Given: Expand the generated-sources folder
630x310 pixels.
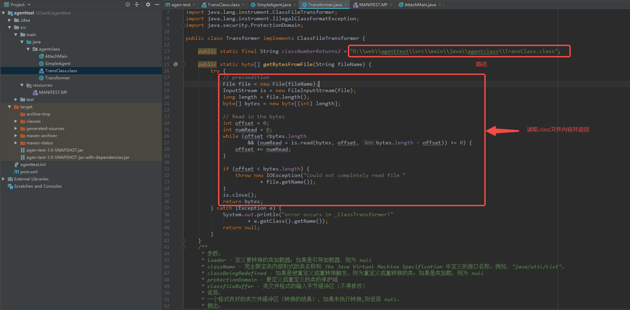Looking at the screenshot, I should click(x=16, y=128).
